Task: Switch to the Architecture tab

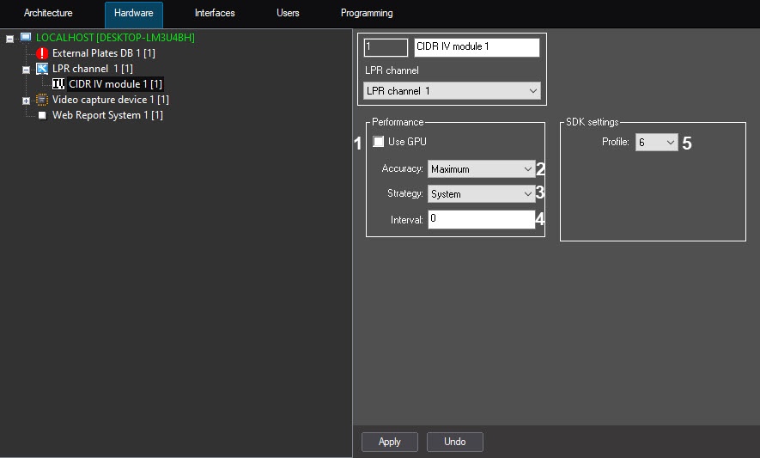Action: [48, 14]
